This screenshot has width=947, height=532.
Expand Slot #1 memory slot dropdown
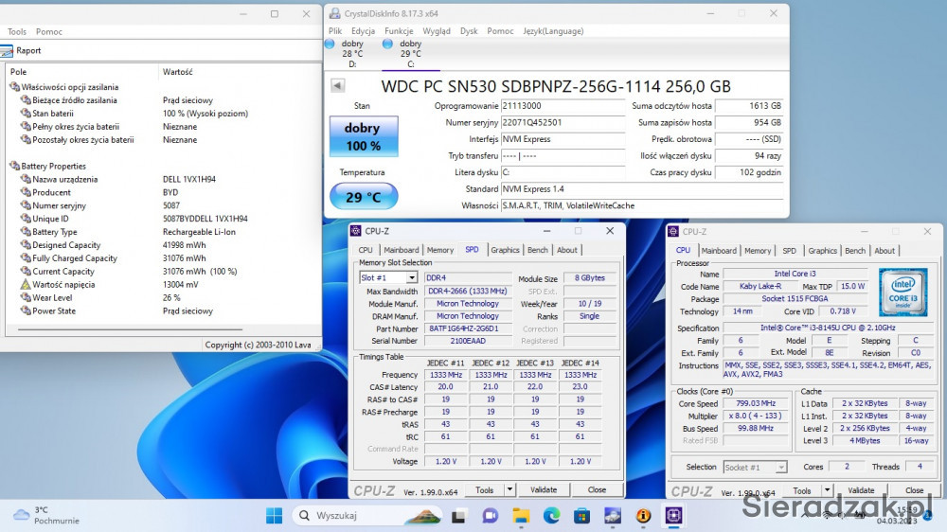[x=411, y=277]
